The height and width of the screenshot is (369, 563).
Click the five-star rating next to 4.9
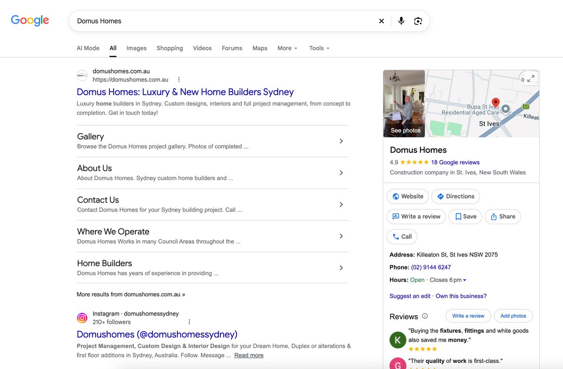(414, 162)
